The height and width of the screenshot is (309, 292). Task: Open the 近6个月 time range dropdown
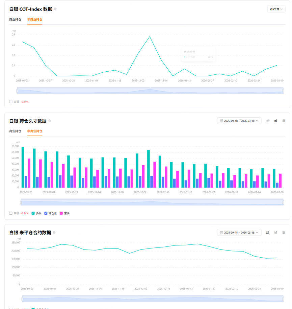pyautogui.click(x=276, y=9)
